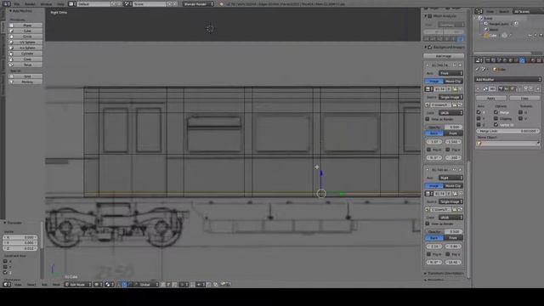This screenshot has width=544, height=306.
Task: Open the viewport Mesh menu
Action: tap(56, 285)
